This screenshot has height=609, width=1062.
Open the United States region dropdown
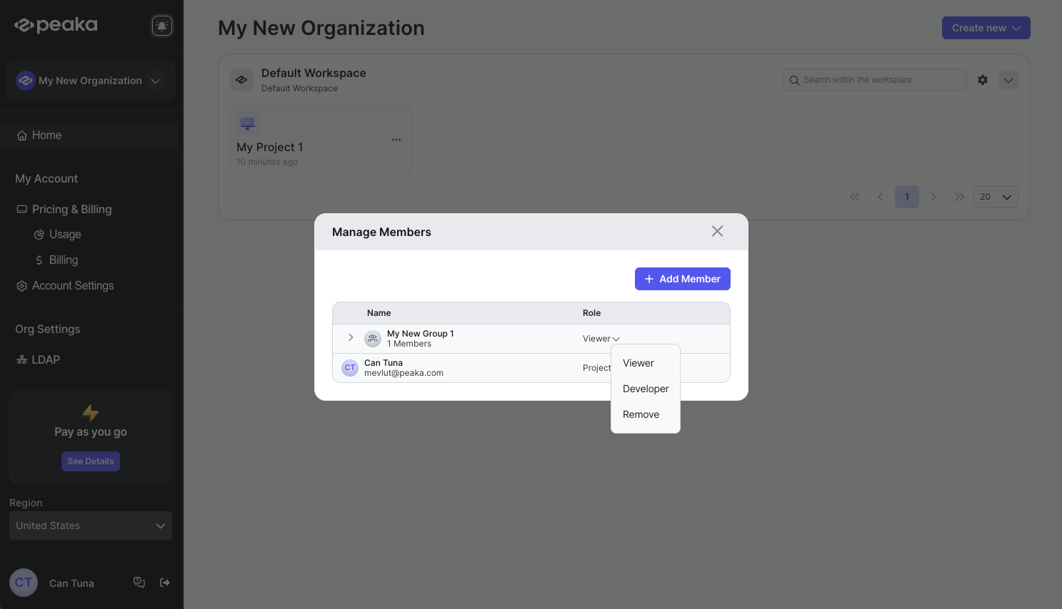91,526
